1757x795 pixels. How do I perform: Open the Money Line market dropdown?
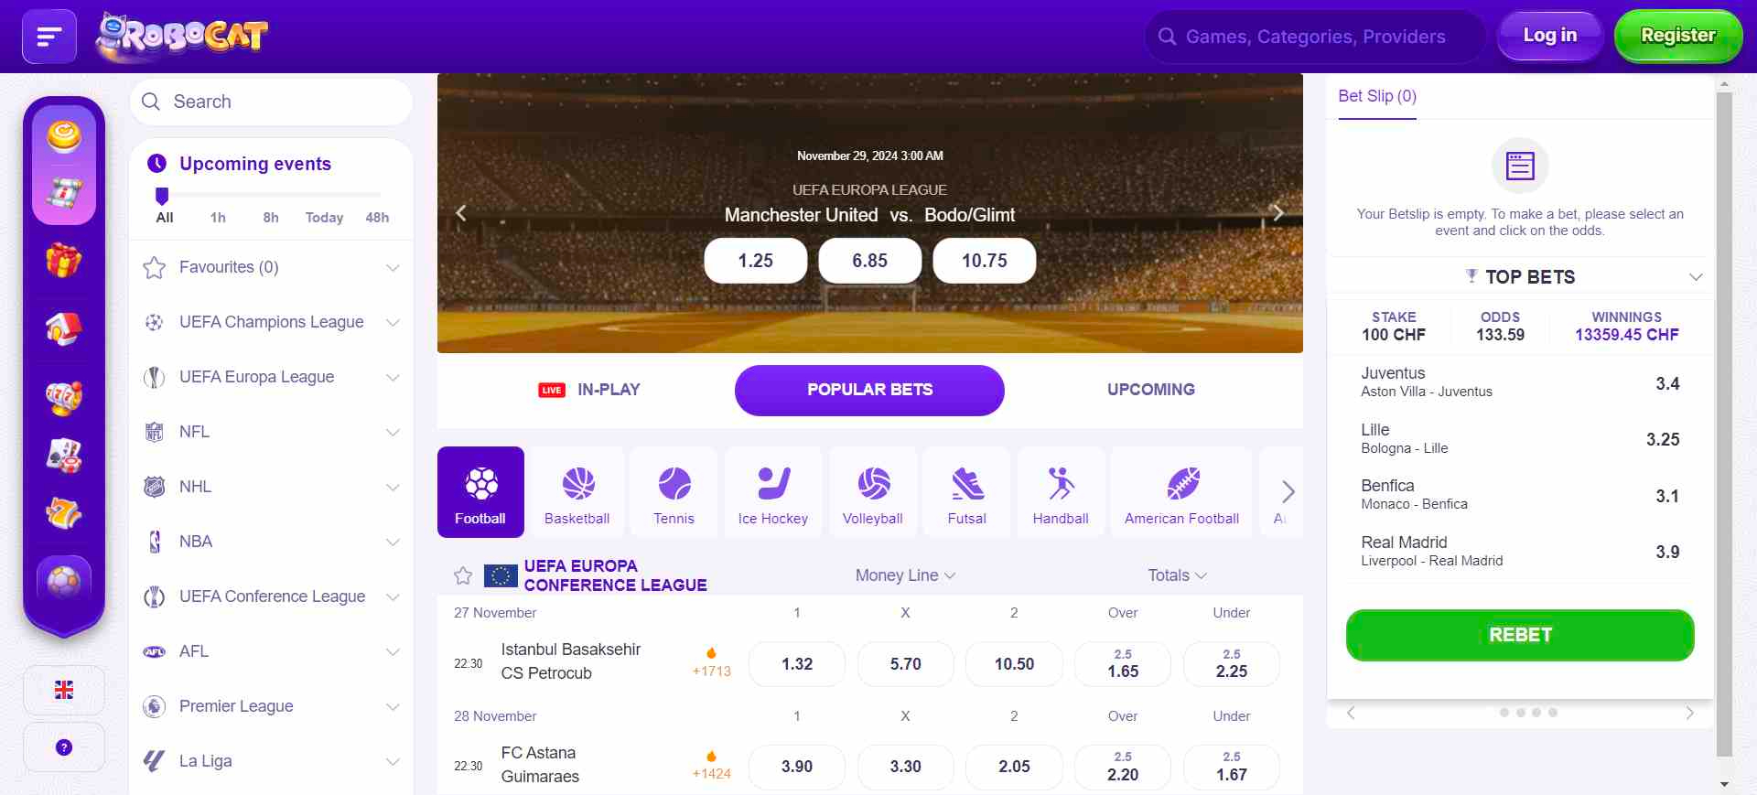pyautogui.click(x=905, y=575)
